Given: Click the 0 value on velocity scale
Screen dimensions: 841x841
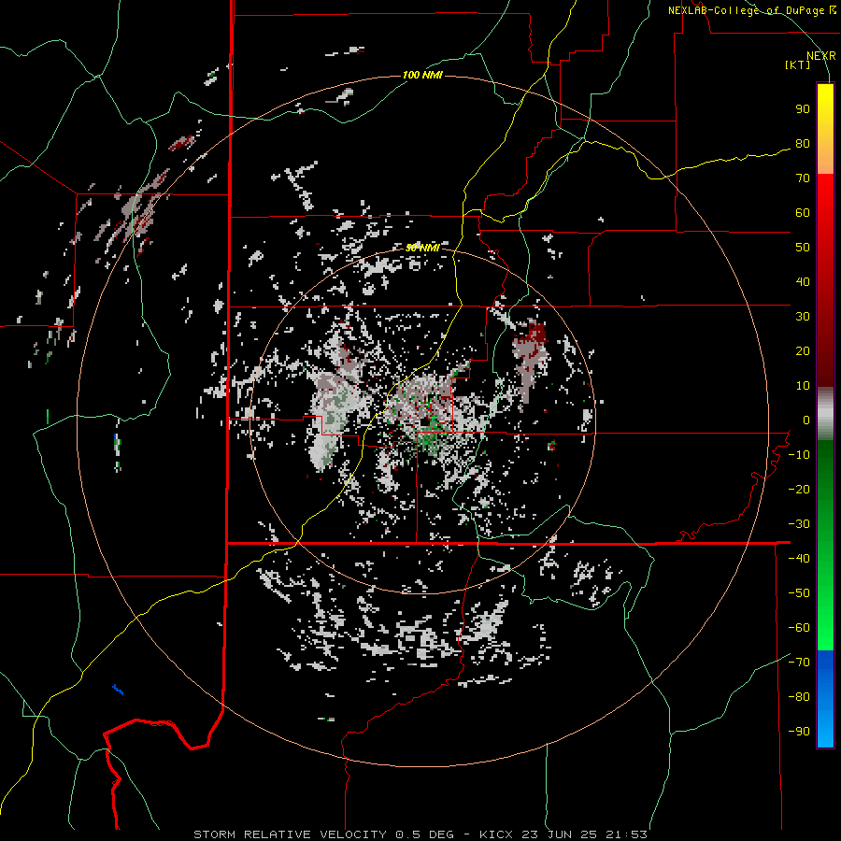Looking at the screenshot, I should pos(806,420).
